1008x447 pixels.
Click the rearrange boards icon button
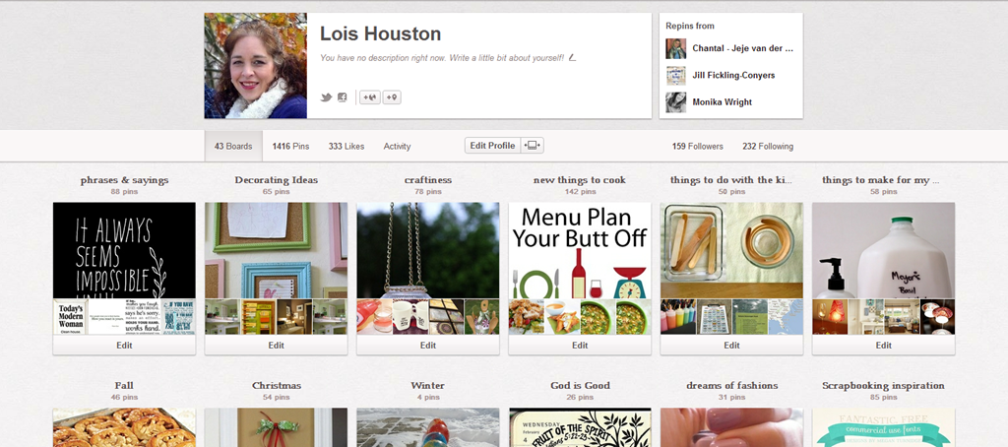[533, 146]
